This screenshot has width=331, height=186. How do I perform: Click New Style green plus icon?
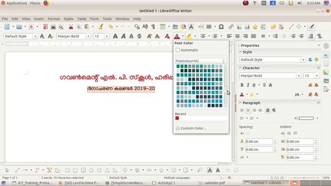pyautogui.click(x=316, y=60)
